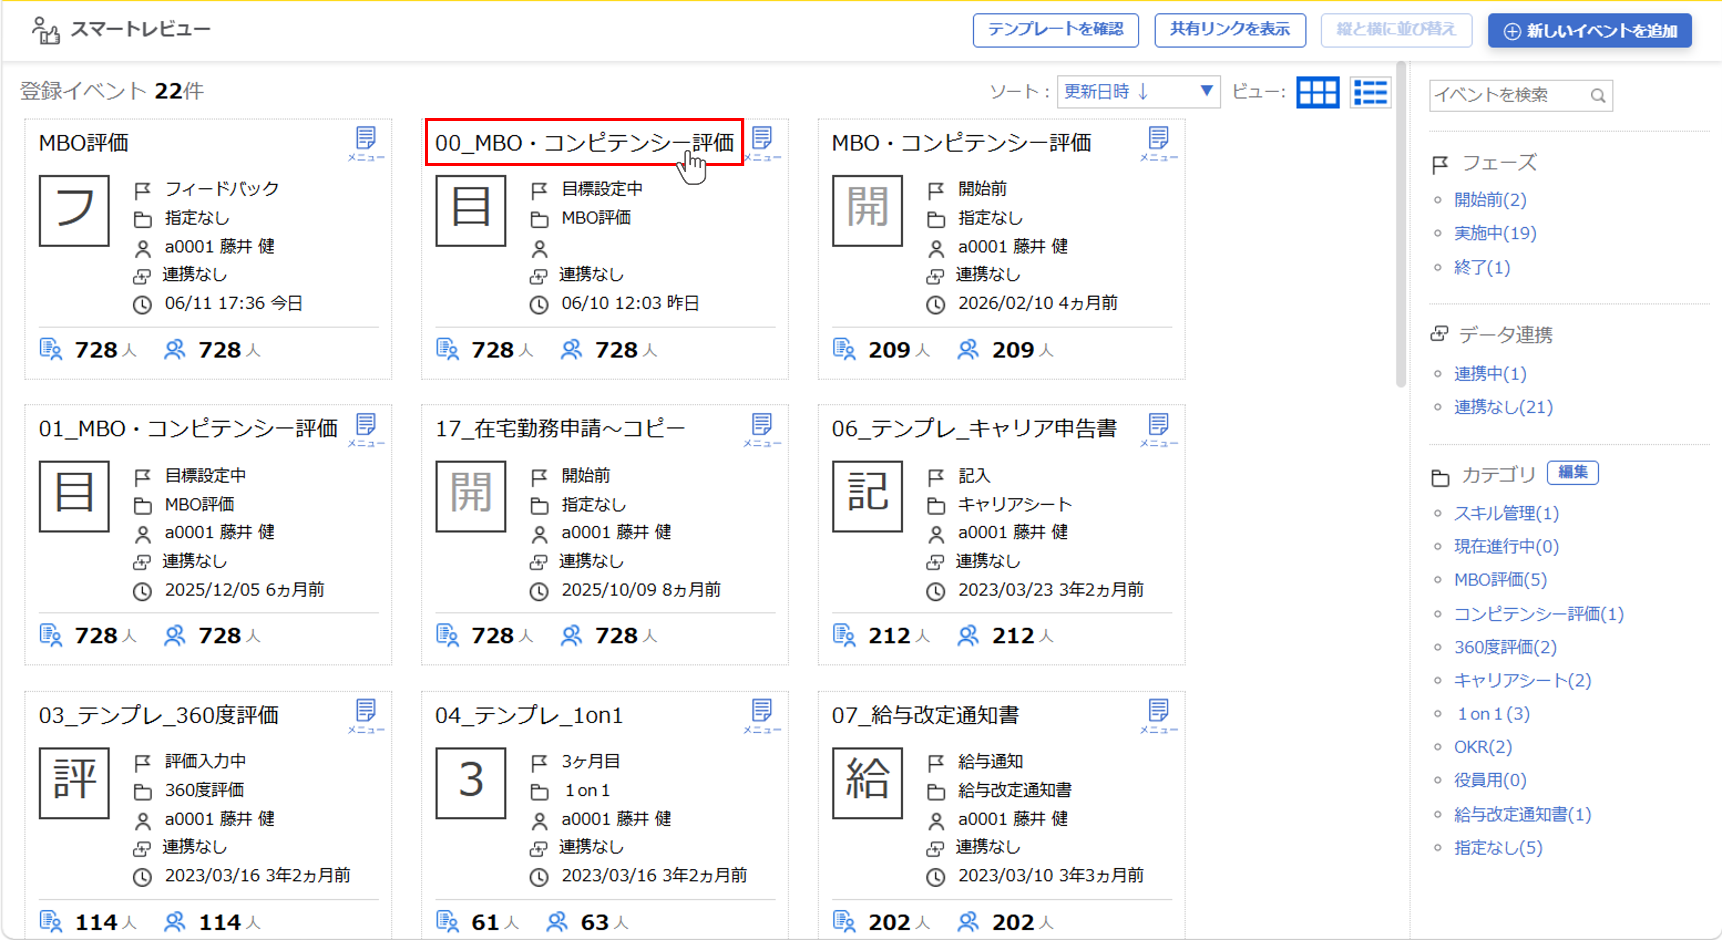This screenshot has width=1722, height=940.
Task: Filter category 現在進行中(0)
Action: (x=1506, y=546)
